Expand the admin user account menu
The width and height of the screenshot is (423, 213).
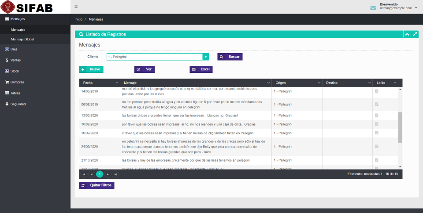coord(416,7)
